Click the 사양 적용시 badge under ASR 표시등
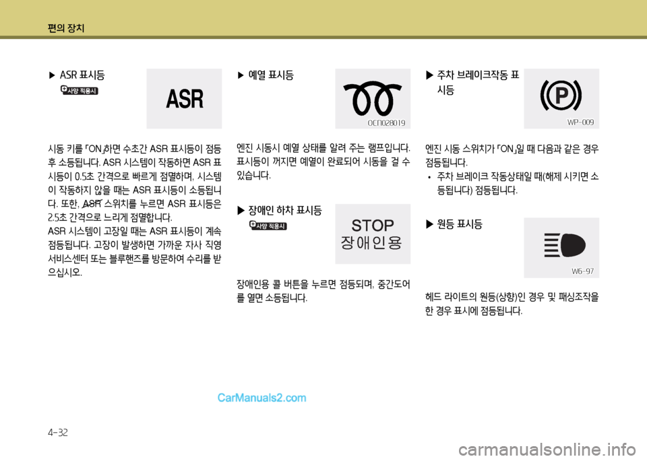This screenshot has width=647, height=461. pyautogui.click(x=80, y=90)
